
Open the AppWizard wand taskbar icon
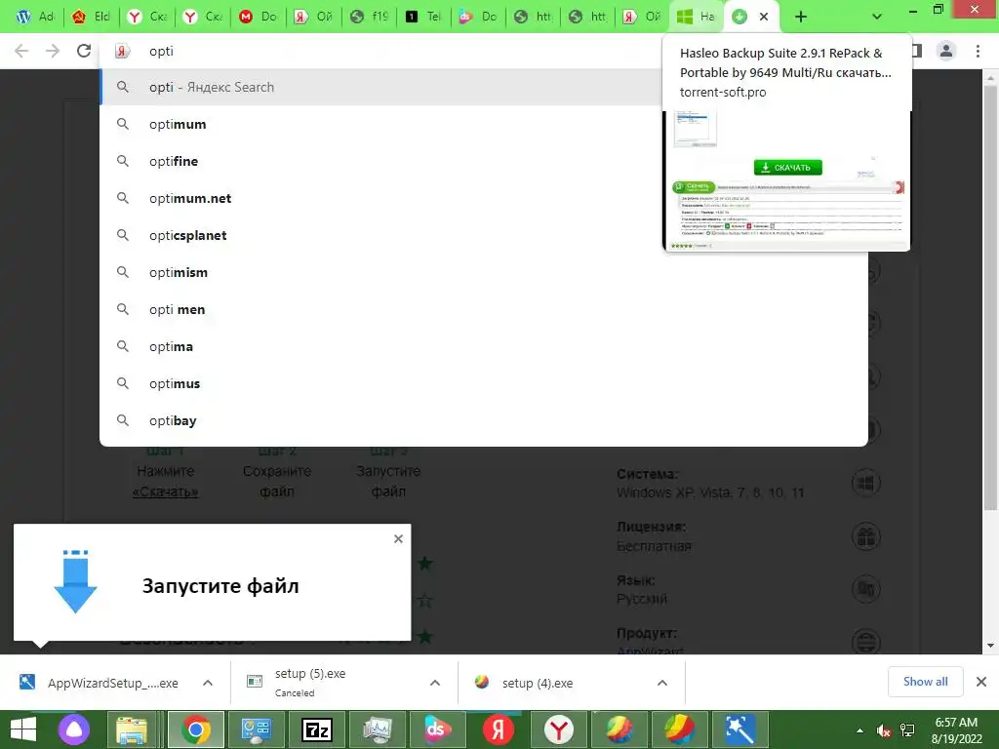[x=739, y=729]
